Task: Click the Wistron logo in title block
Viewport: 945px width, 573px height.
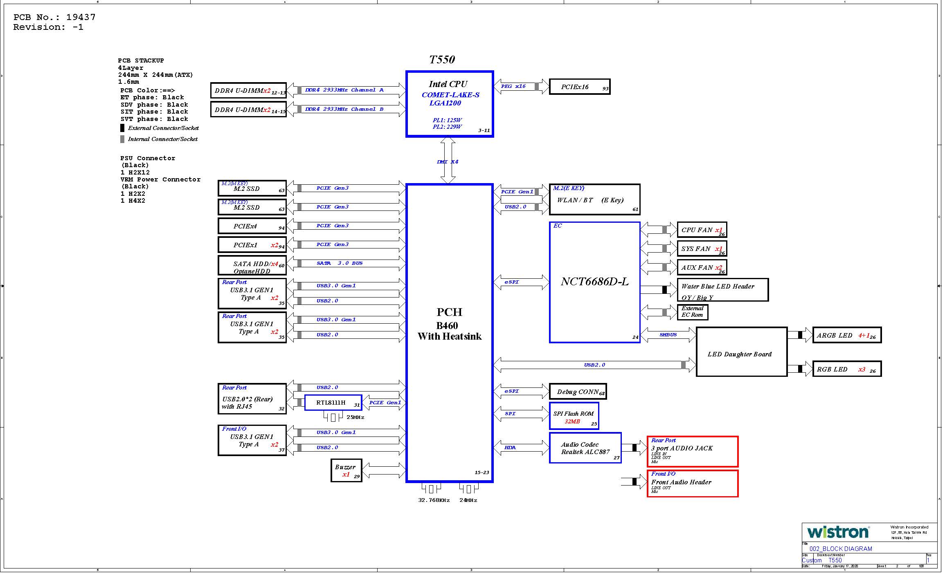Action: [x=837, y=532]
